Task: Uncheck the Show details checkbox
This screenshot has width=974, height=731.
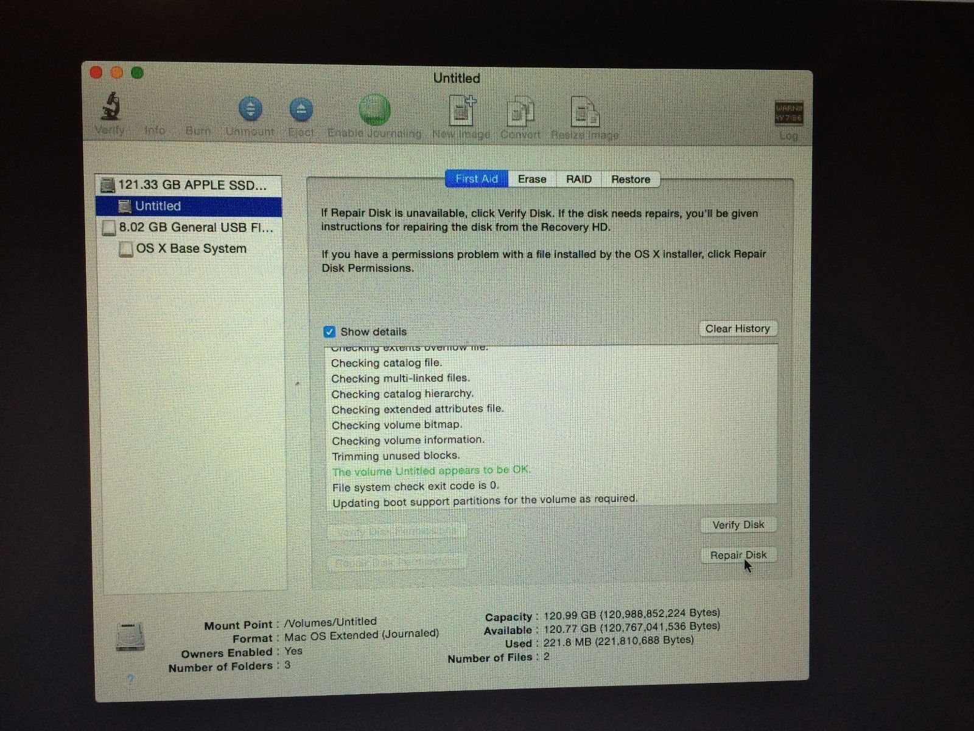Action: 329,332
